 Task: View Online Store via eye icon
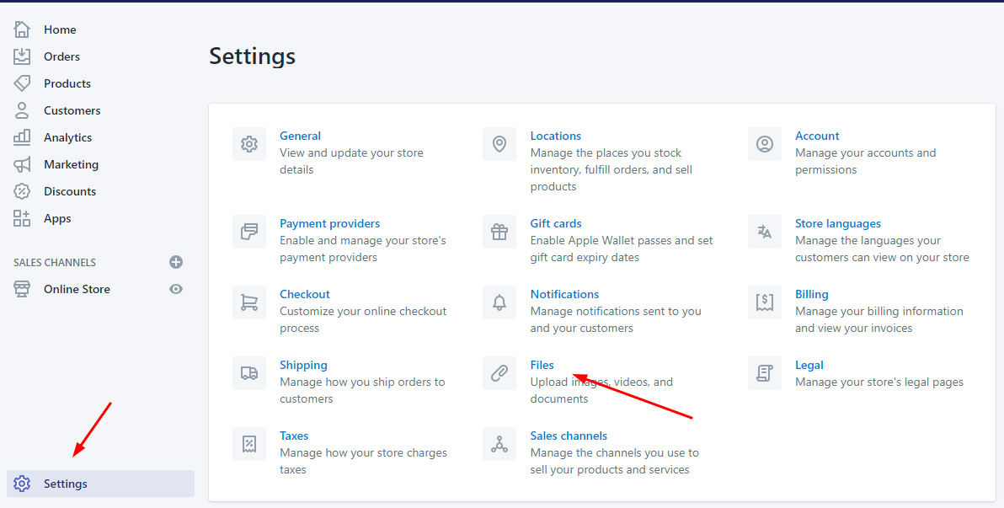pyautogui.click(x=176, y=289)
